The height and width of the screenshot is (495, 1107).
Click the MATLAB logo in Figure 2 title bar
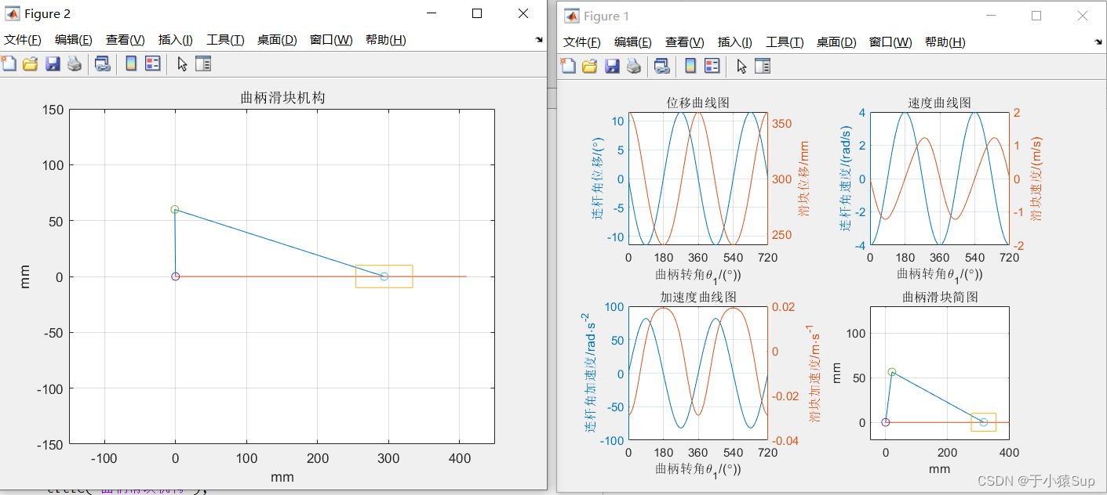13,13
